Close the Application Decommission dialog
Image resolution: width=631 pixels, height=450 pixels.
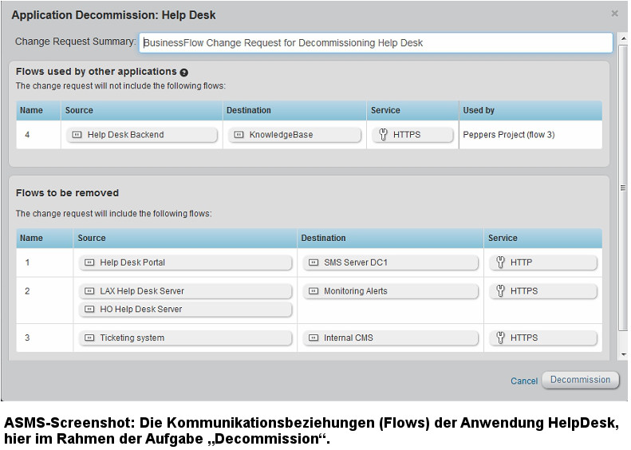tap(614, 14)
